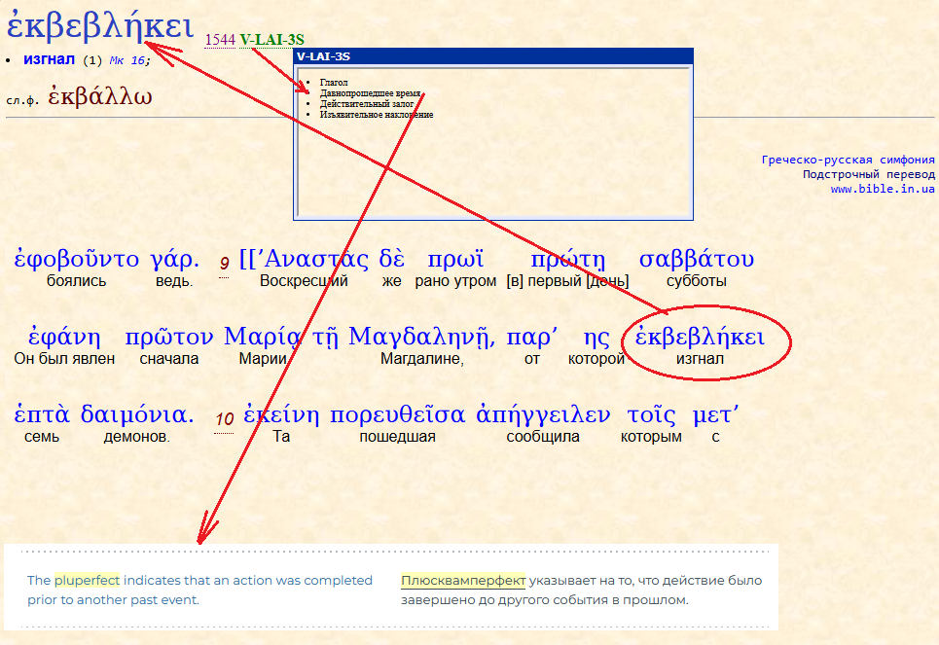Click the Greek word ἐφοβοῦντο
The width and height of the screenshot is (939, 645).
click(x=77, y=259)
